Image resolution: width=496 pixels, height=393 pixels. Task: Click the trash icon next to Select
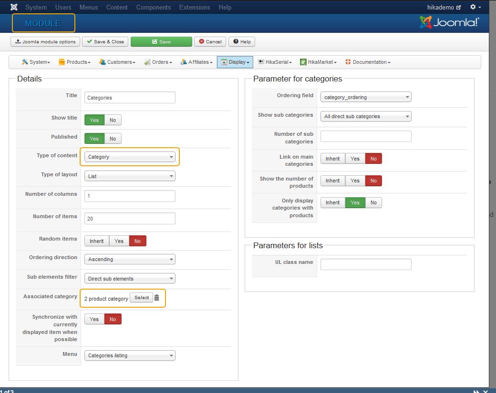156,298
